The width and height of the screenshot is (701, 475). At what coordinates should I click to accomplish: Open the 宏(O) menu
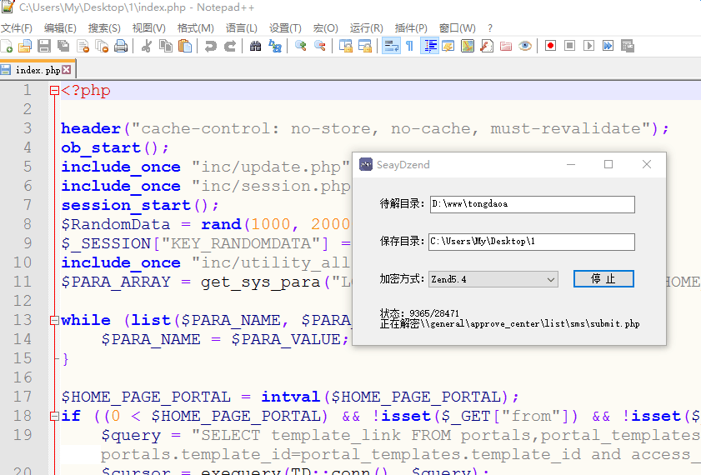tap(325, 28)
